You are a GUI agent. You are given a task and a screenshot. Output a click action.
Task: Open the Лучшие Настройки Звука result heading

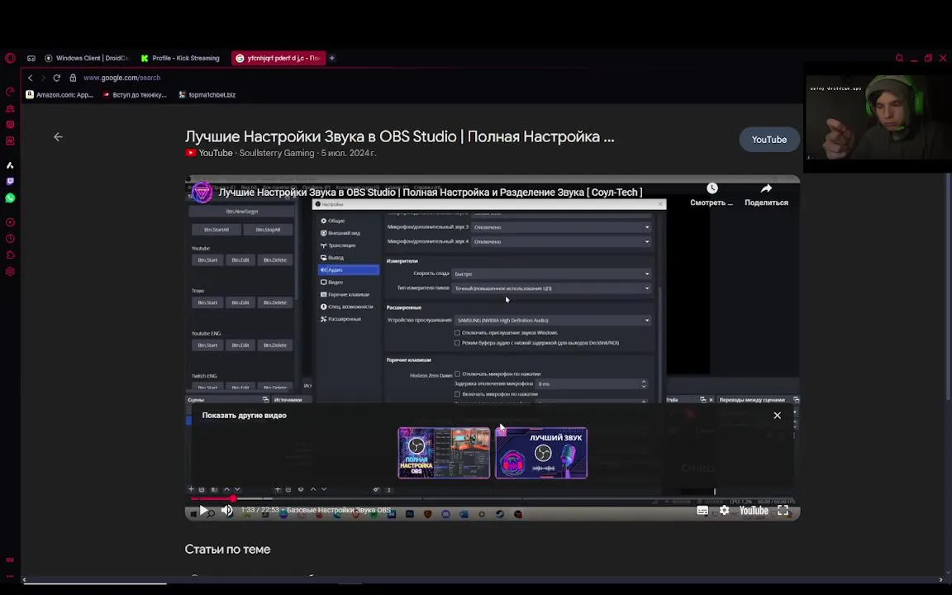coord(399,136)
